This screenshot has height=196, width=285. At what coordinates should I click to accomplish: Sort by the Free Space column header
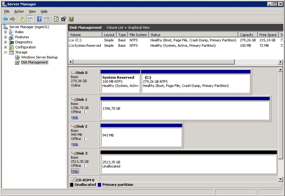[268, 35]
